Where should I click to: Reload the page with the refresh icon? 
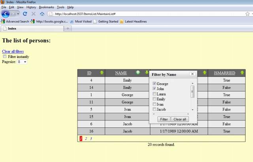click(25, 14)
